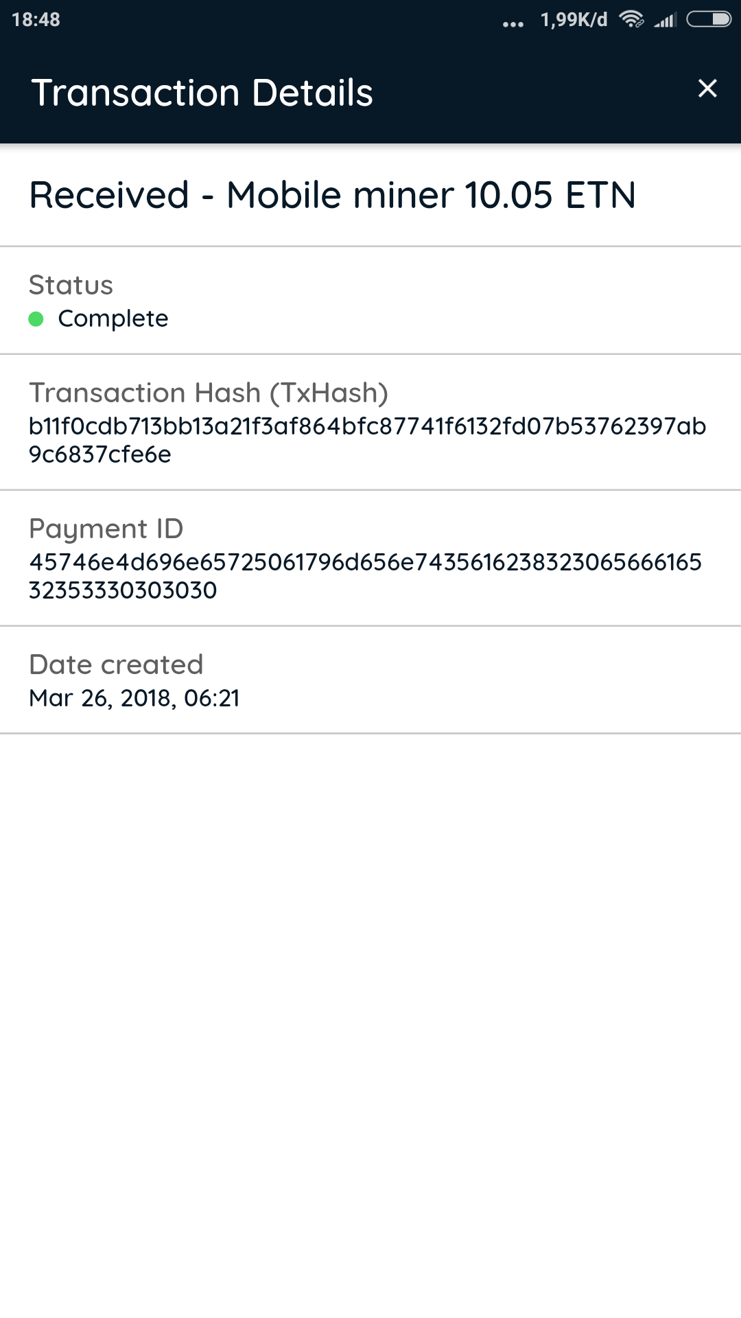The height and width of the screenshot is (1318, 741).
Task: Tap the 10.05 ETN amount
Action: (550, 195)
